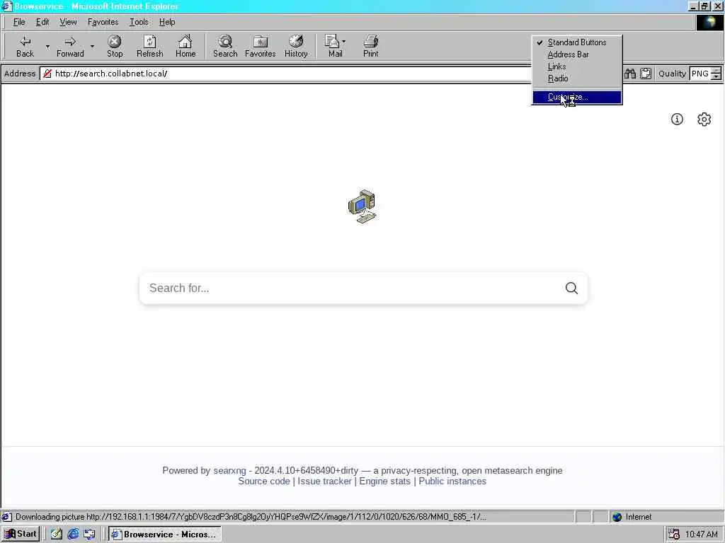Launch Internet Explorer from quick launch

[x=73, y=534]
